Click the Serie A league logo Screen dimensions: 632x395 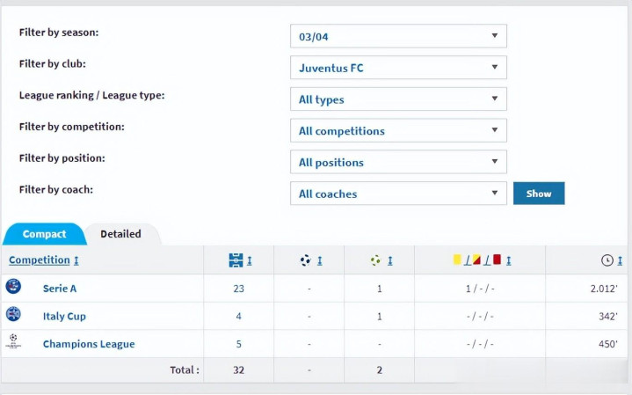click(x=13, y=287)
